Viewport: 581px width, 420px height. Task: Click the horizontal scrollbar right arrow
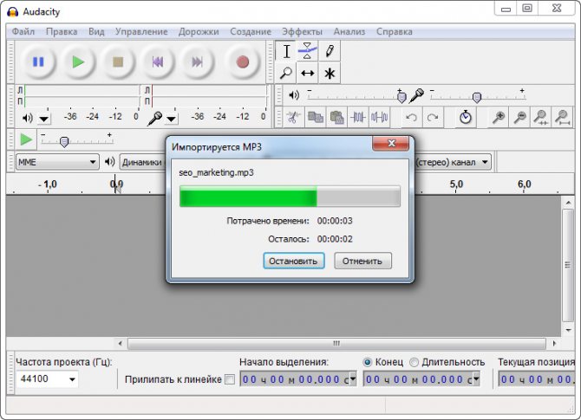pyautogui.click(x=554, y=344)
